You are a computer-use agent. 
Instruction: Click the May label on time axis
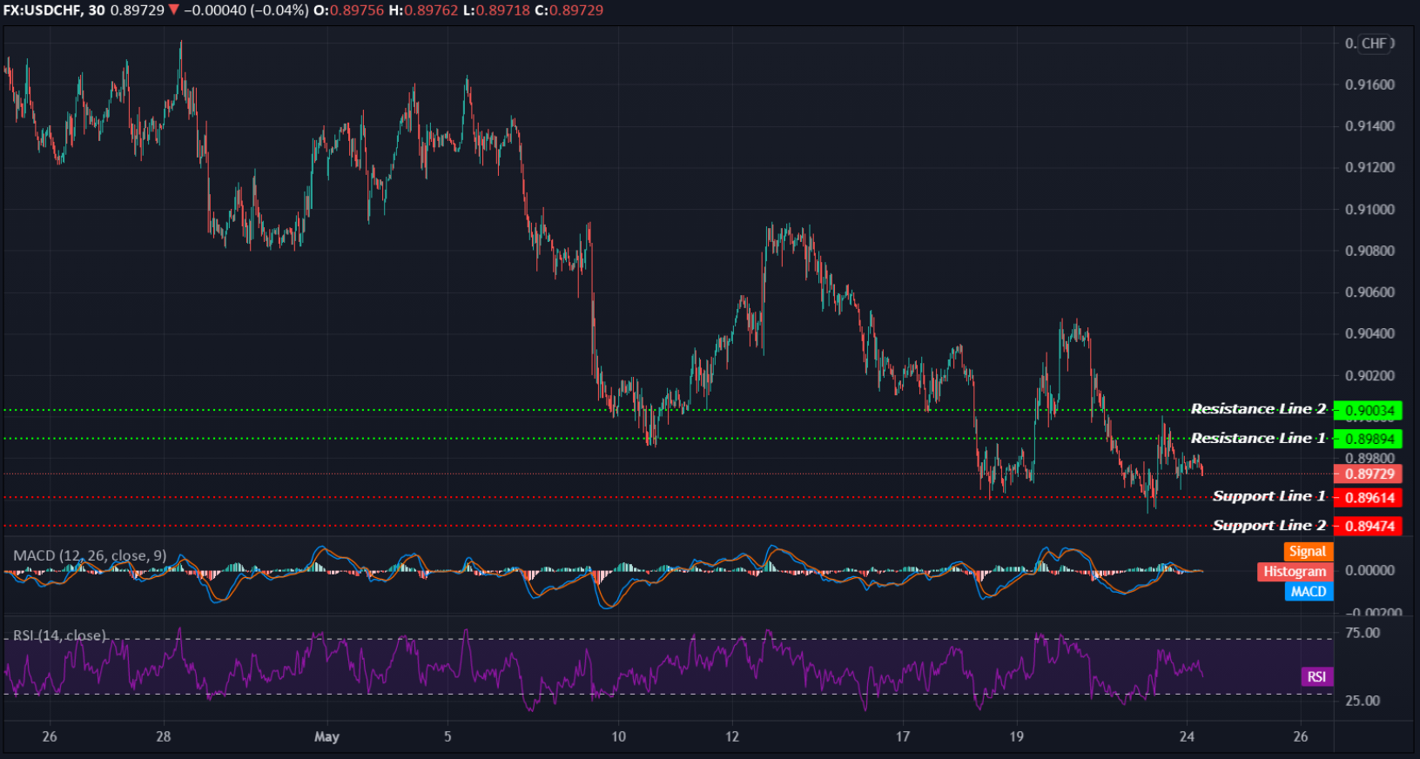[326, 737]
